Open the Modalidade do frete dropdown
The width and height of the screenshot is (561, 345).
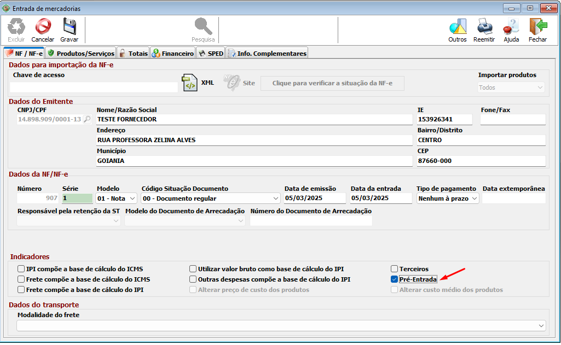coord(541,326)
